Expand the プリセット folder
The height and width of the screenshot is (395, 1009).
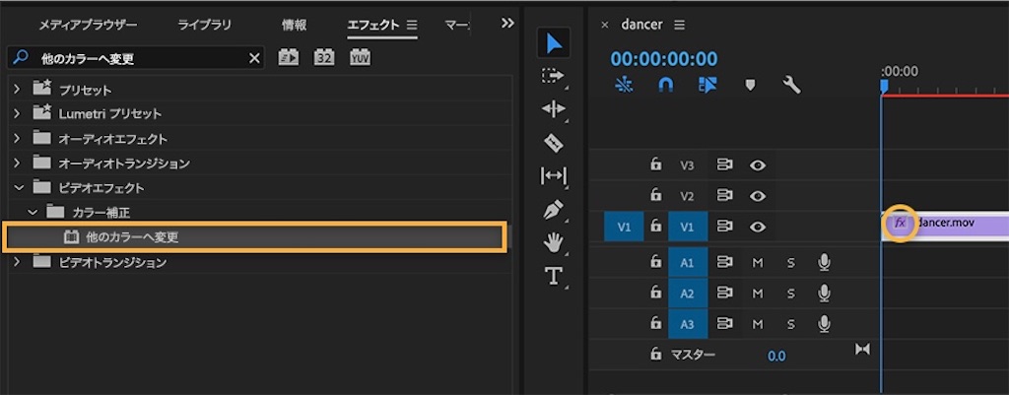click(x=18, y=90)
